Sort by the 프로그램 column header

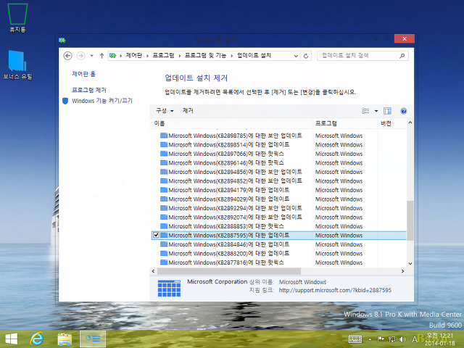point(345,123)
